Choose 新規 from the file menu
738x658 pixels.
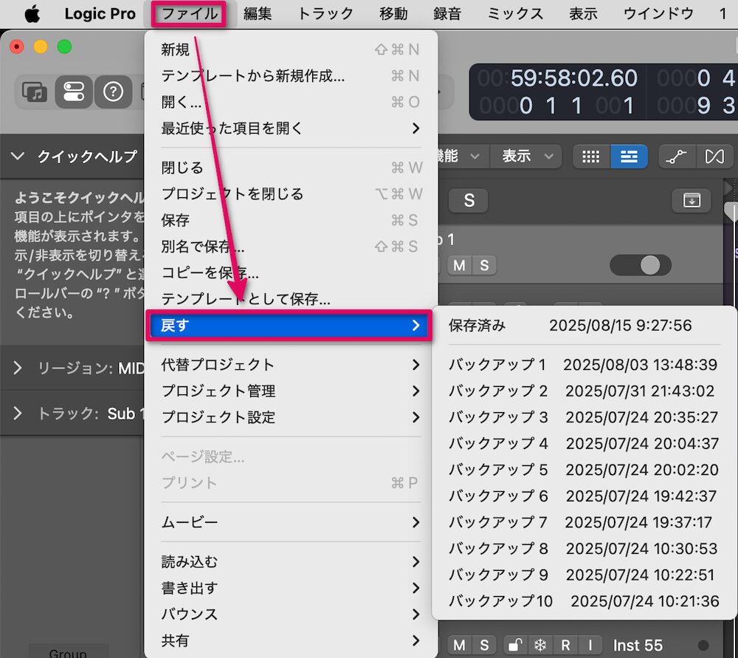click(290, 49)
